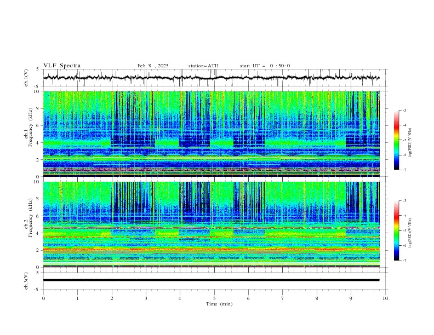Click the lower color bar's log(PSD) label
The height and width of the screenshot is (335, 434).
coord(410,233)
